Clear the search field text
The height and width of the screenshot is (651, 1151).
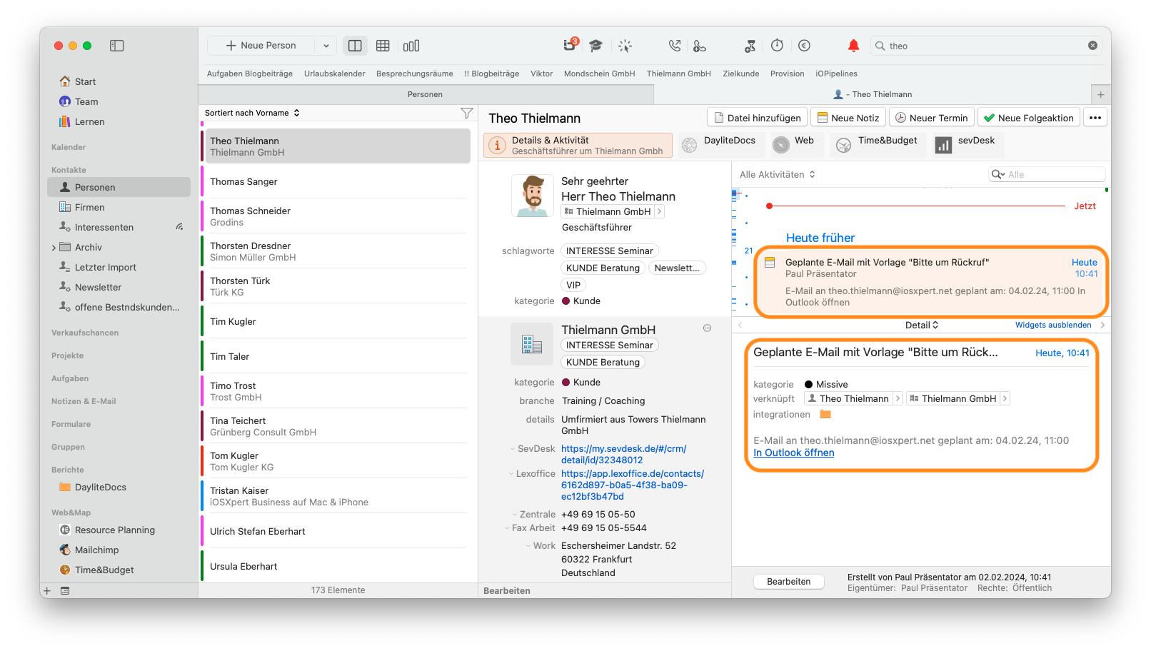click(x=1092, y=46)
